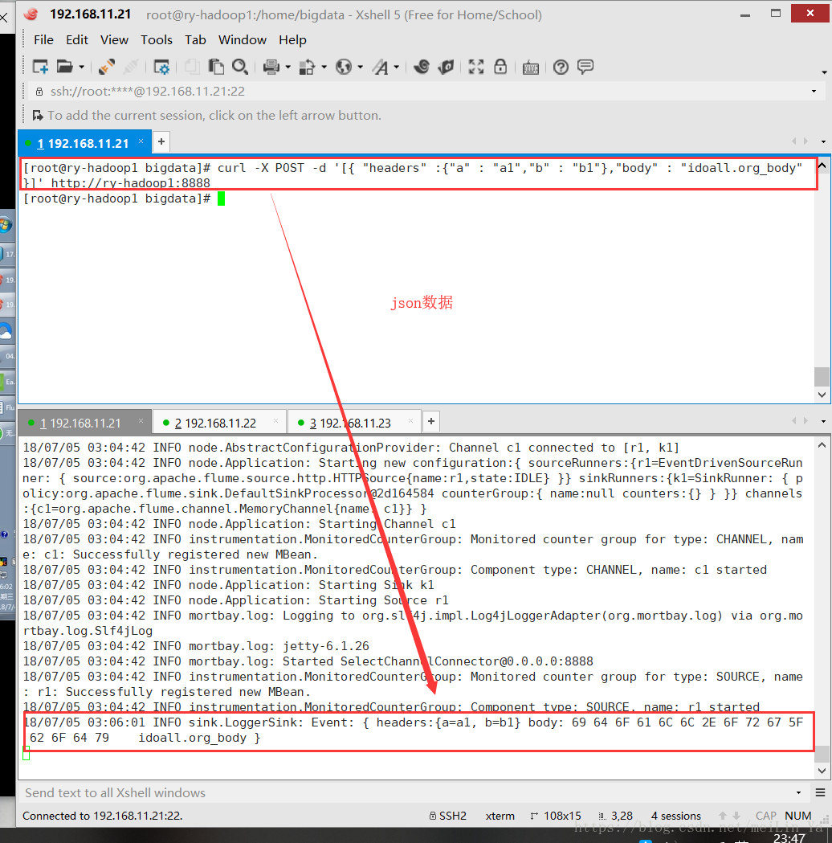Open the keyboard mapping icon
This screenshot has width=832, height=843.
(531, 68)
